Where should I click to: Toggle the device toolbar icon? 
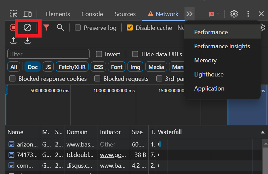28,14
